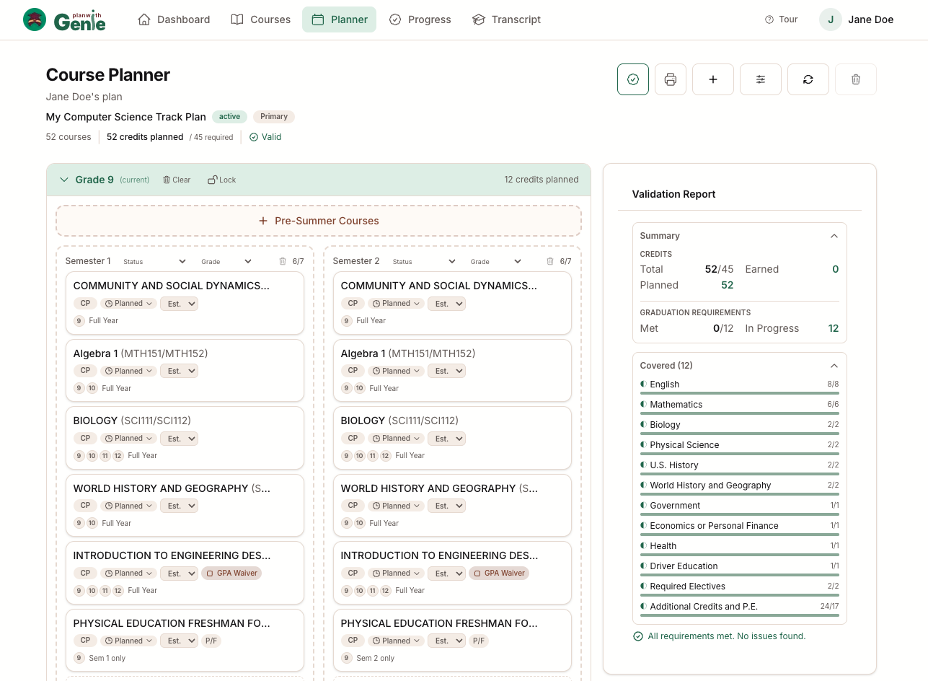Viewport: 928px width, 681px height.
Task: Open Semester 1 WORLD HISTORY AND GEOGRAPHY card
Action: point(185,506)
